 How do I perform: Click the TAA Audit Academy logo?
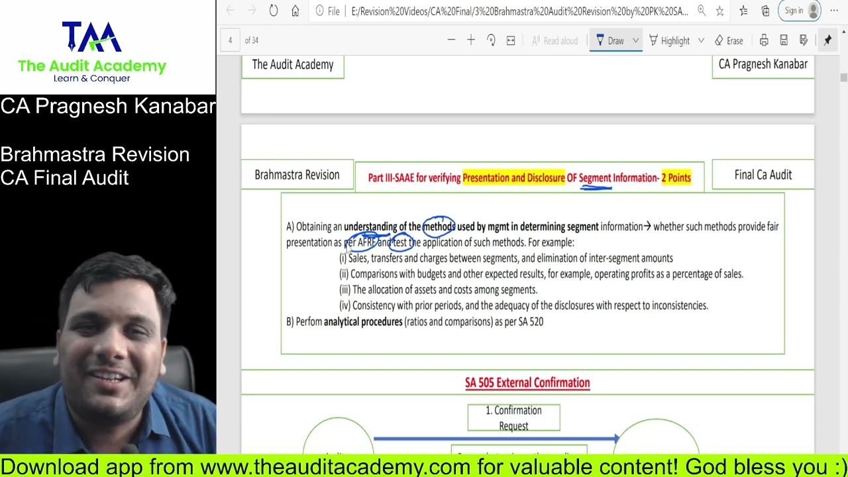[x=91, y=52]
